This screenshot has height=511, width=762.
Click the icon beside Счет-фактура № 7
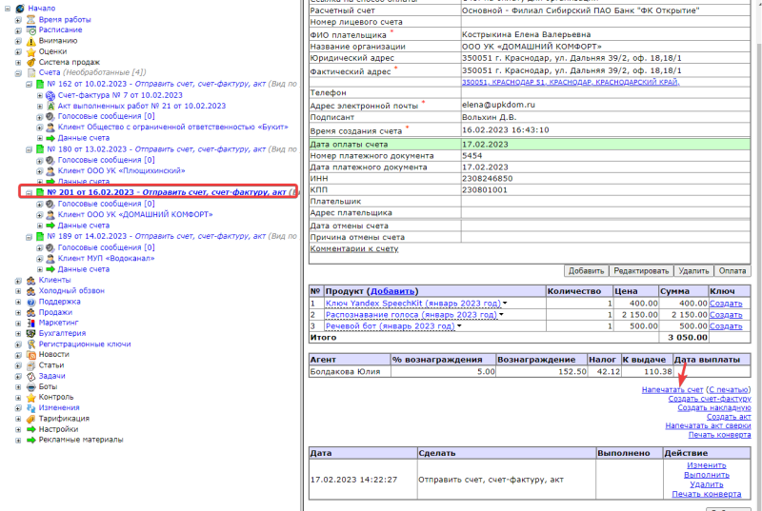[x=50, y=95]
